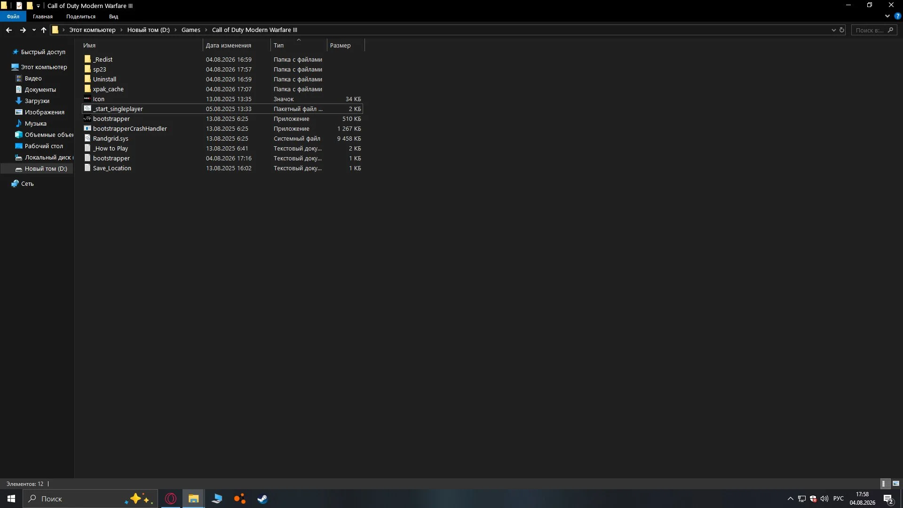This screenshot has height=508, width=903.
Task: Open the Videos folder in sidebar
Action: [33, 78]
